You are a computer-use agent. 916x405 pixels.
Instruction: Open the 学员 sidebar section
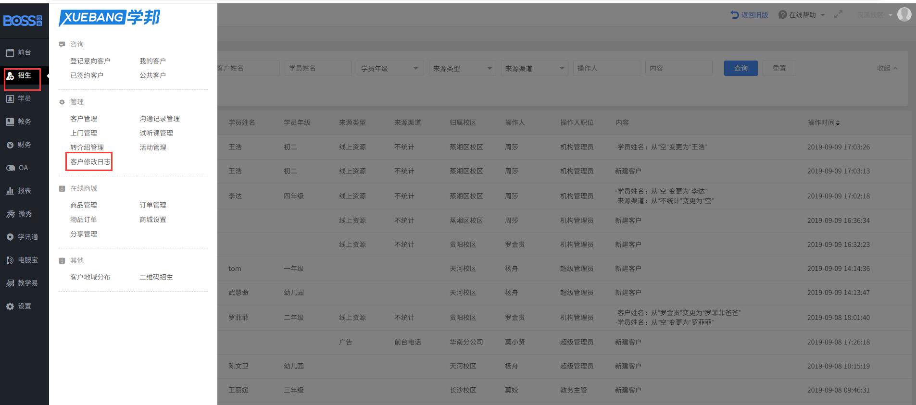(19, 98)
